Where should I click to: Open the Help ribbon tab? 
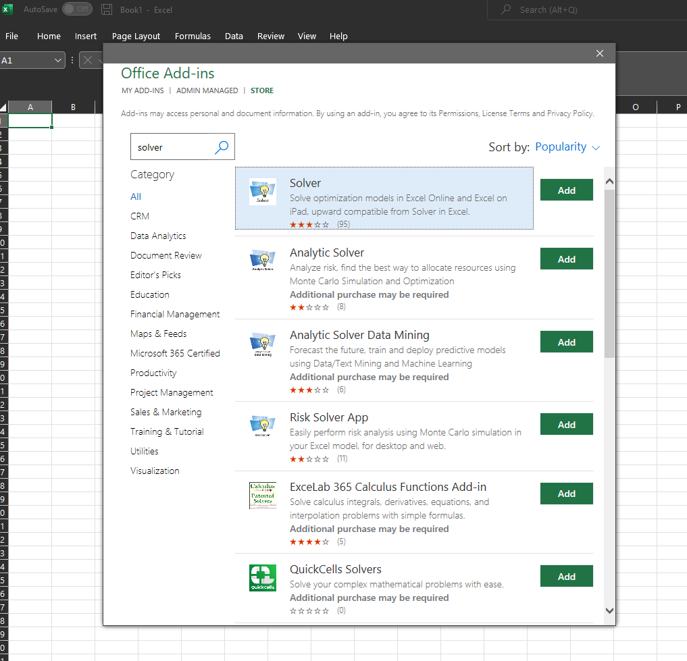[x=338, y=36]
